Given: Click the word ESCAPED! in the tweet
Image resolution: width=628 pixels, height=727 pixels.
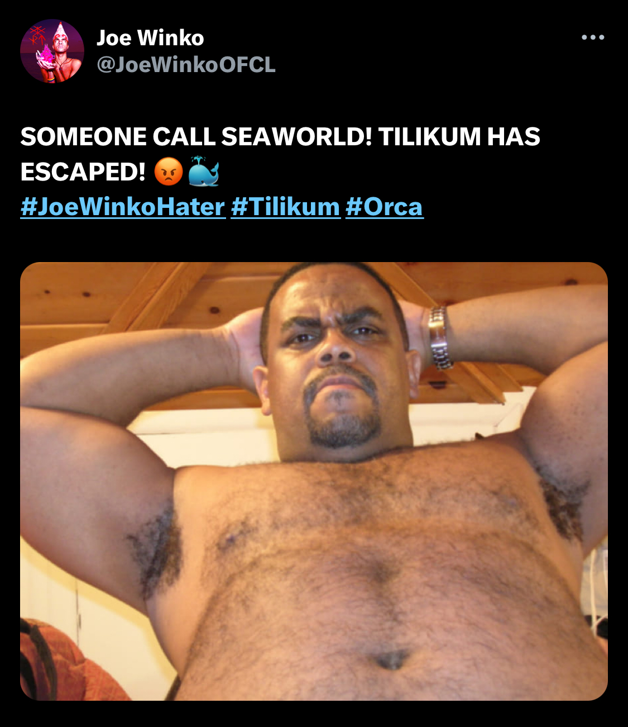Looking at the screenshot, I should click(83, 172).
